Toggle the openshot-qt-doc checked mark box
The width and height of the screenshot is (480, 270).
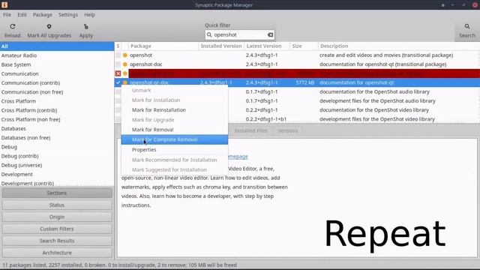click(x=118, y=82)
